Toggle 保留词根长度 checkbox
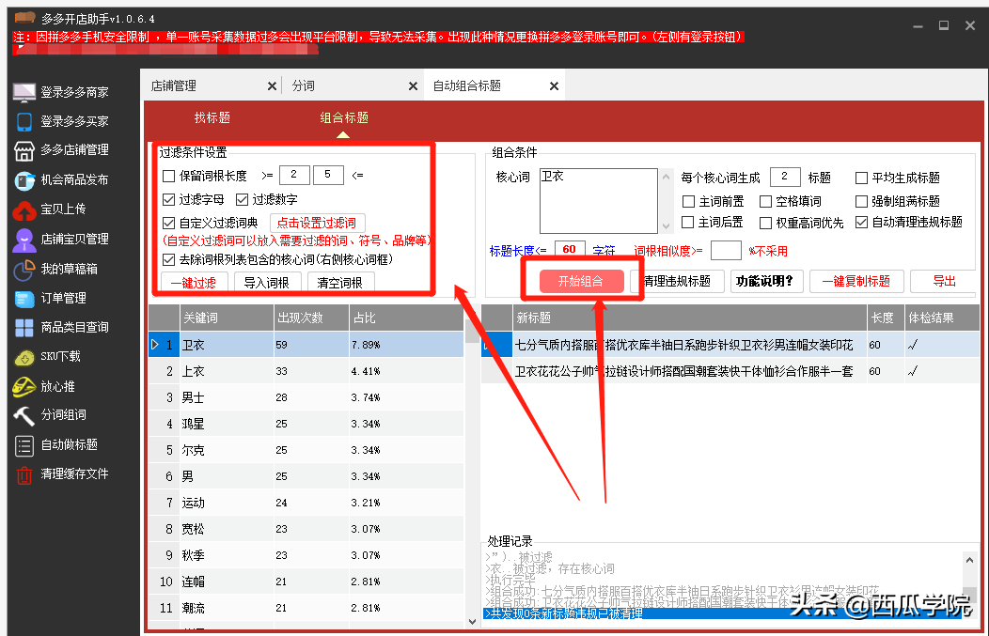Screen dimensions: 989x636 [x=168, y=176]
